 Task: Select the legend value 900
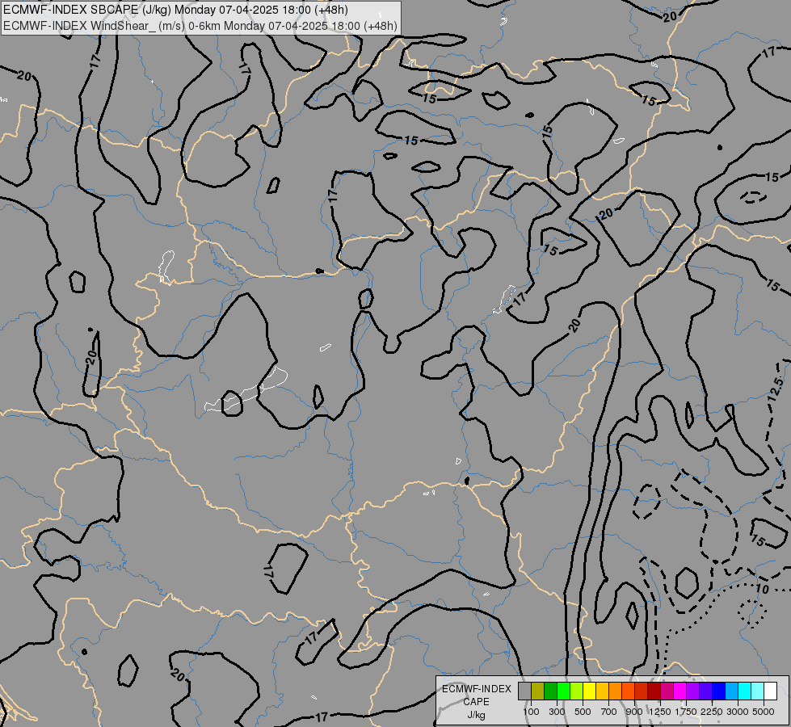[x=634, y=712]
